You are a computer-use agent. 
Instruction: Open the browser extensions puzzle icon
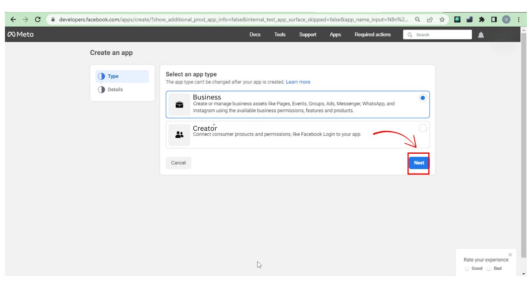481,19
